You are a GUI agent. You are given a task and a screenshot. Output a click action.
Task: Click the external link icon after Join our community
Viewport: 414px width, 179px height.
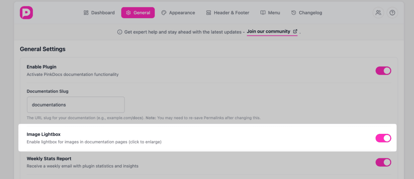click(x=295, y=31)
